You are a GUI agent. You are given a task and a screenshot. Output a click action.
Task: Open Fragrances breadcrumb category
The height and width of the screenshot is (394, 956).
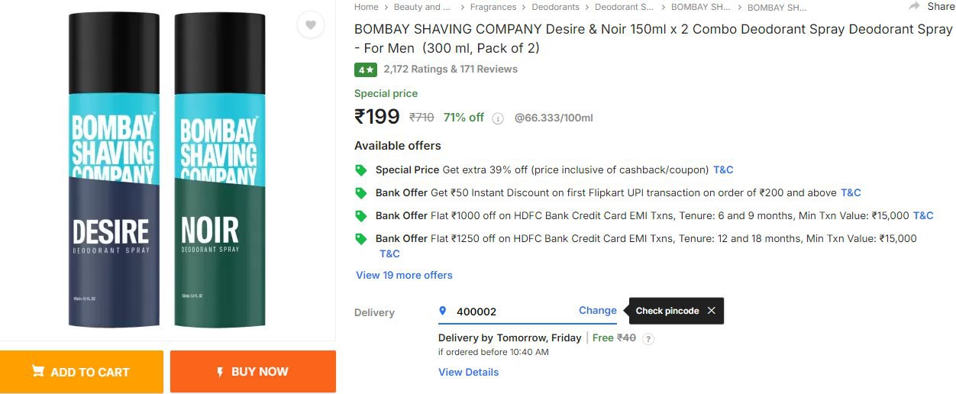click(x=493, y=7)
